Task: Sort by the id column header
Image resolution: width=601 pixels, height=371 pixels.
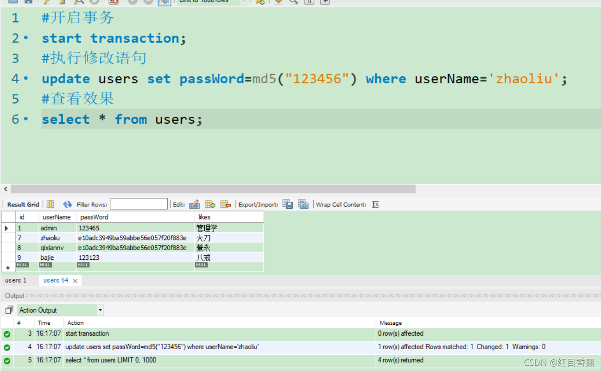Action: (x=27, y=217)
